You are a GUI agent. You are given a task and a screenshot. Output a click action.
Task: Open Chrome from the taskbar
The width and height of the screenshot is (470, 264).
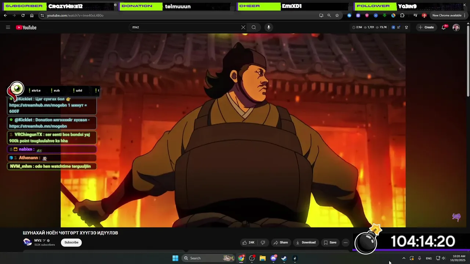pos(241,258)
